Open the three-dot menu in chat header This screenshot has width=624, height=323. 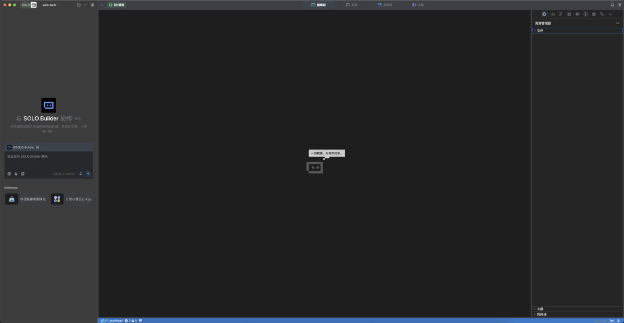(86, 5)
